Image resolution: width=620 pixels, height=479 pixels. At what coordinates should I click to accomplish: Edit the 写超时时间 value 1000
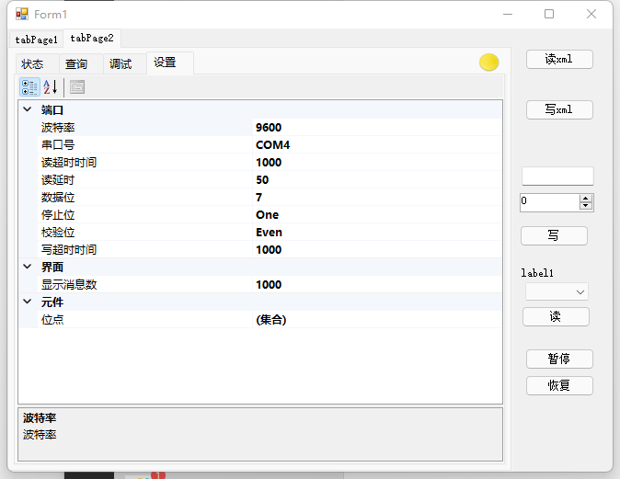point(377,249)
